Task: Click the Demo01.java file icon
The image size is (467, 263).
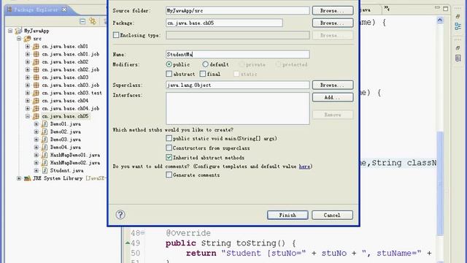Action: pos(45,123)
